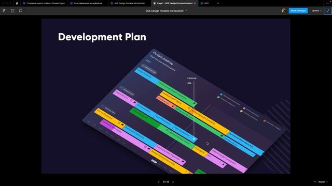Open a new tab with plus icon
The width and height of the screenshot is (332, 186).
(218, 4)
